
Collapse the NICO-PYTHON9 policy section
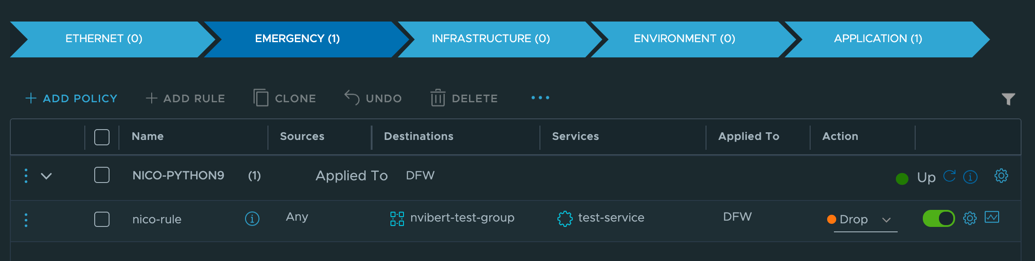click(46, 176)
